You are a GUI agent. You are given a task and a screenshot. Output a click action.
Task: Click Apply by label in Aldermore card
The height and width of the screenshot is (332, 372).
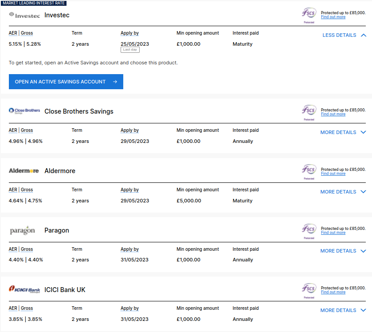coord(129,190)
